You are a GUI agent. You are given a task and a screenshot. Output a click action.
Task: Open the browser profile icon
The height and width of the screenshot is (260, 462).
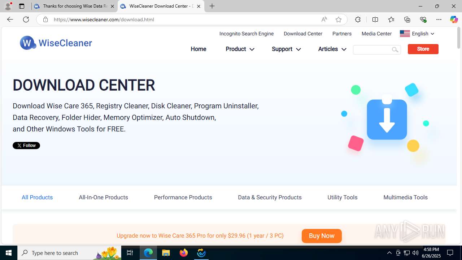point(8,6)
